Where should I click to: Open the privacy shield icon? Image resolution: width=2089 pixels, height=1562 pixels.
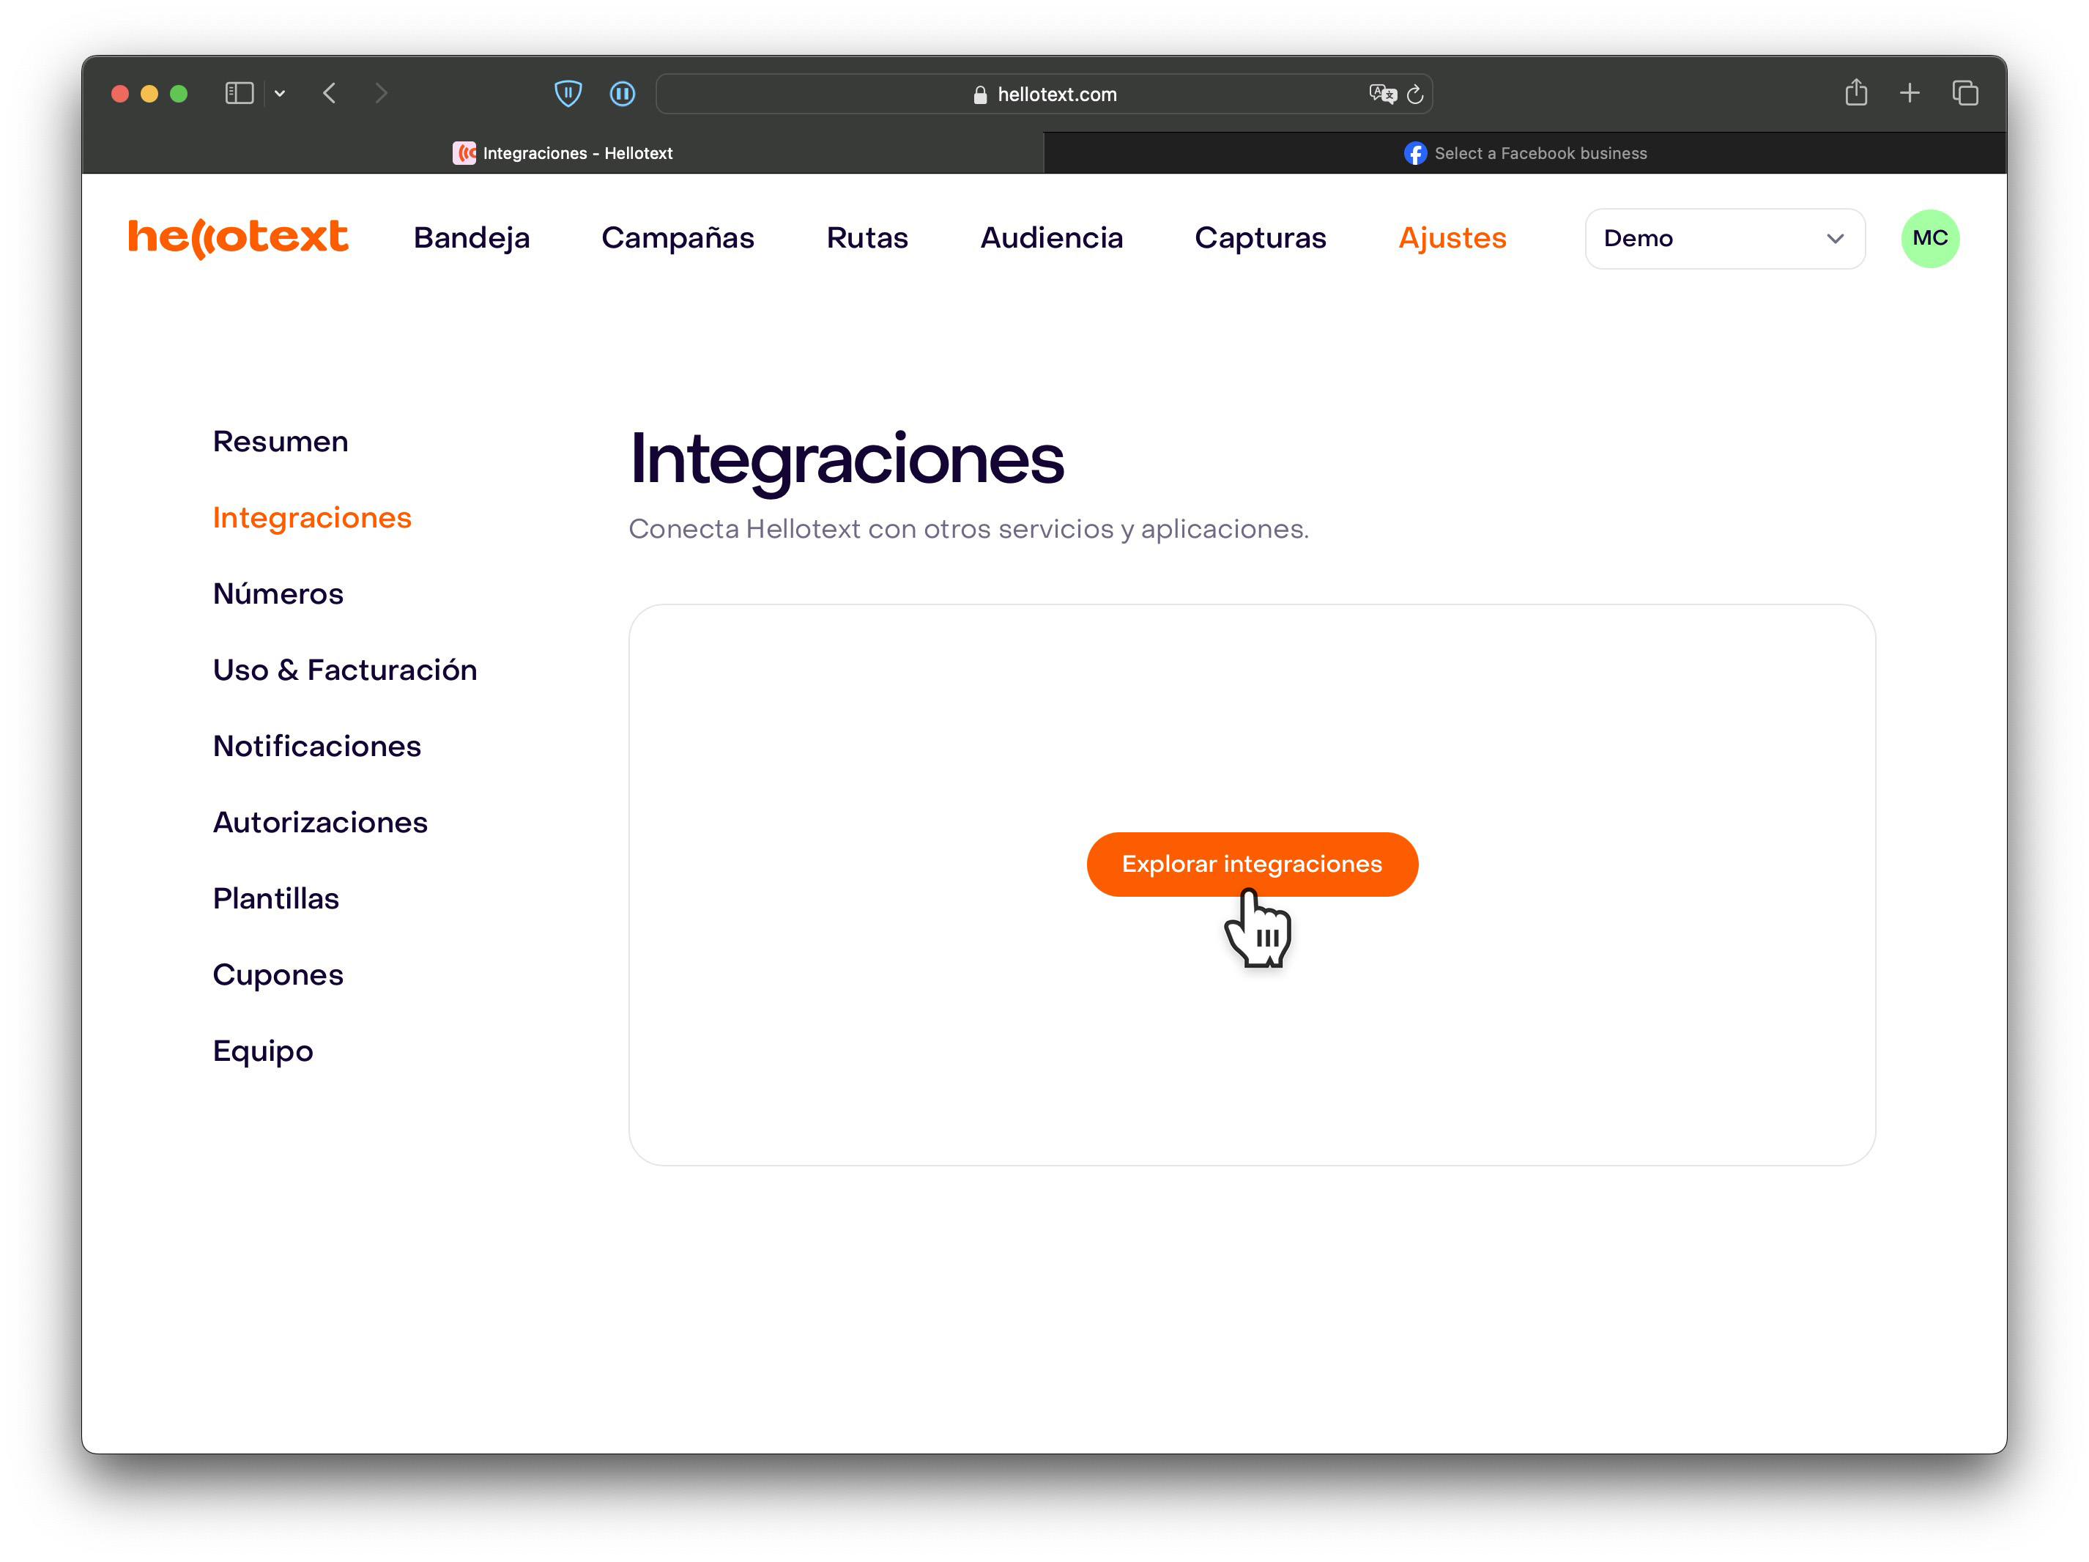pyautogui.click(x=568, y=94)
